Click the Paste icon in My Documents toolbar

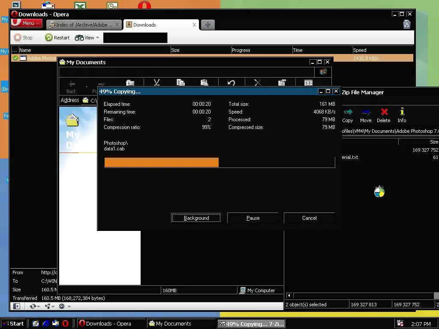[204, 82]
